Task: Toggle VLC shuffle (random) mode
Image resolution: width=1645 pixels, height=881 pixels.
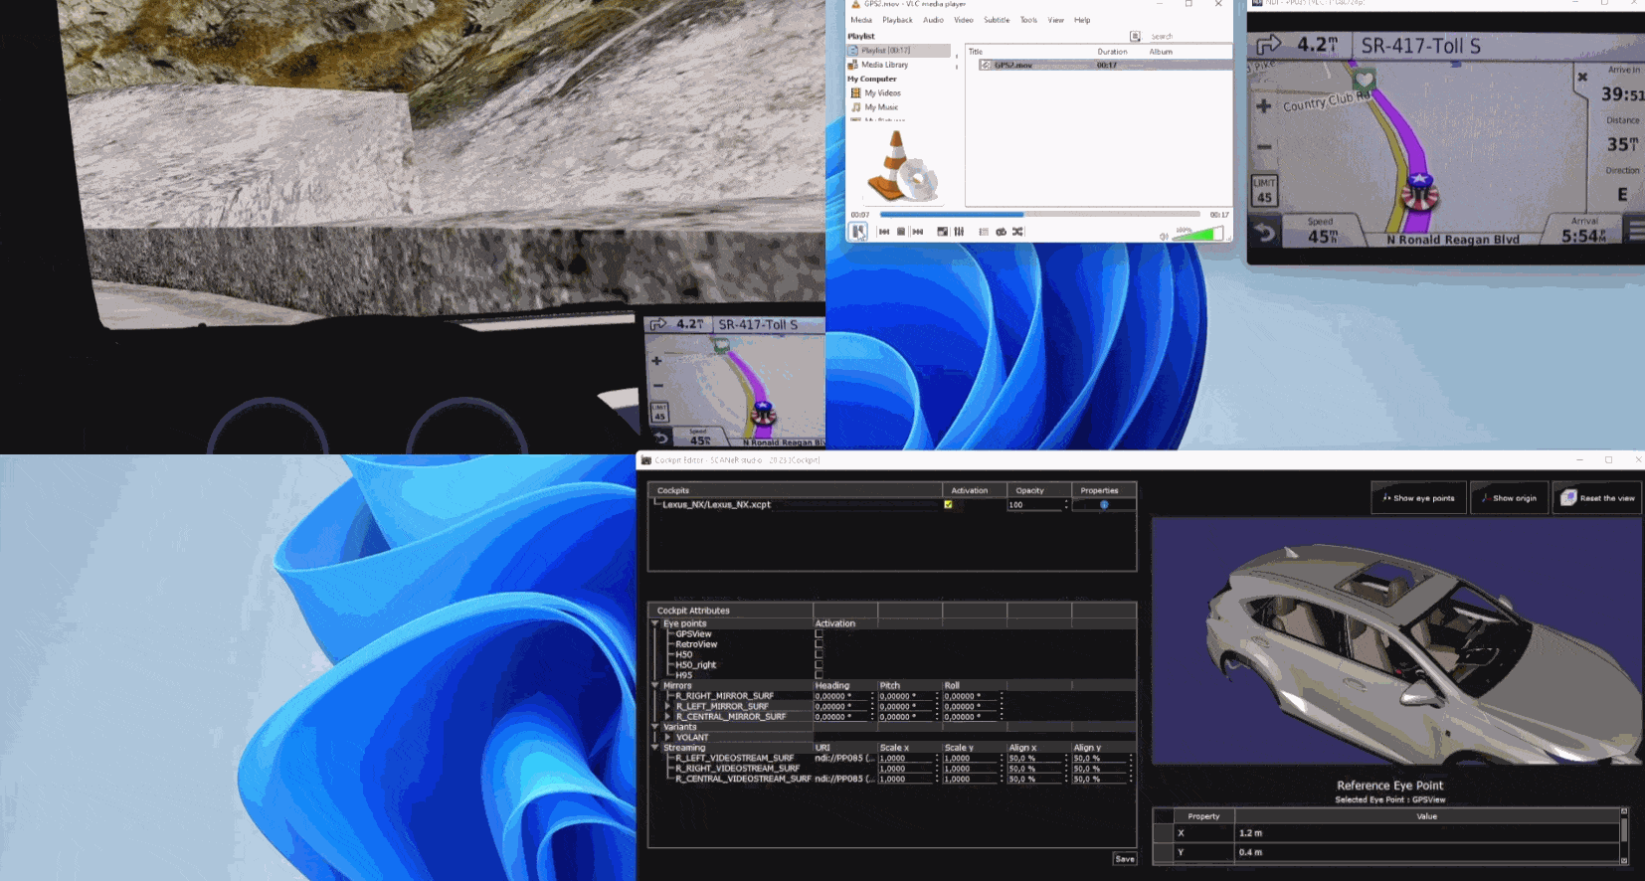Action: pyautogui.click(x=1017, y=232)
